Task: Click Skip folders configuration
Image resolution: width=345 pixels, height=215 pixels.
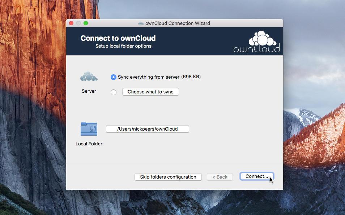Action: 168,177
